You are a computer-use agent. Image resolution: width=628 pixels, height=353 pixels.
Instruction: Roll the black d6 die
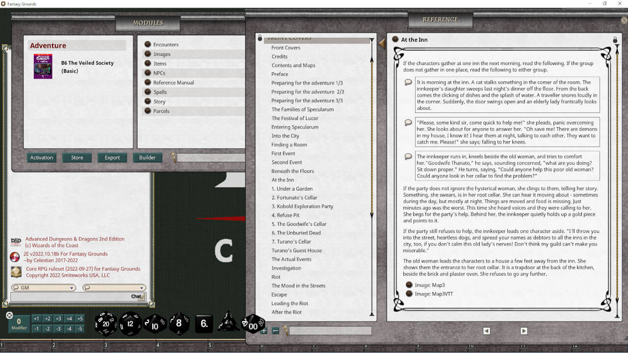click(x=204, y=324)
